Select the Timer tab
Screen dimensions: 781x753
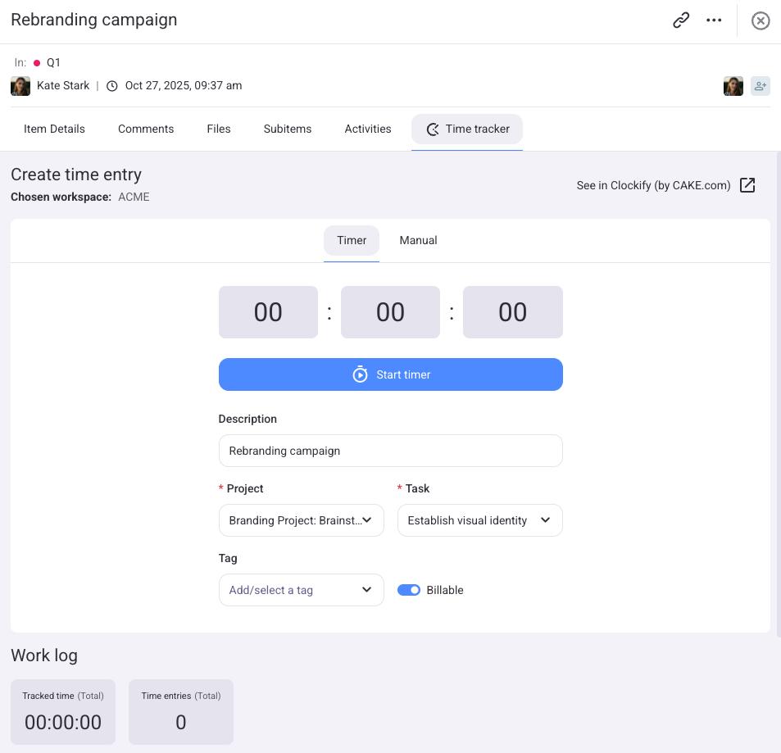[352, 240]
